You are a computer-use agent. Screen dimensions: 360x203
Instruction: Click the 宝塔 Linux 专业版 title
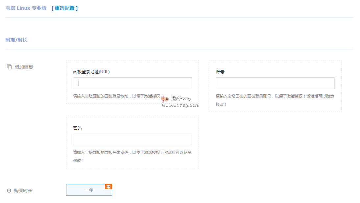click(26, 8)
